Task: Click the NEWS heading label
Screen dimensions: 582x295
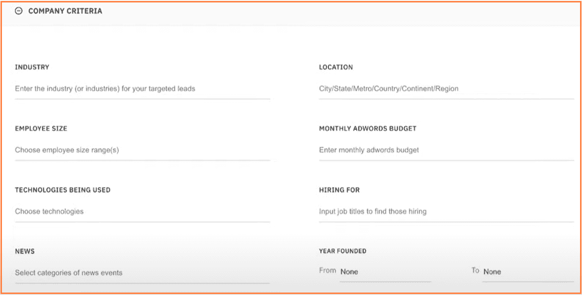Action: coord(25,251)
